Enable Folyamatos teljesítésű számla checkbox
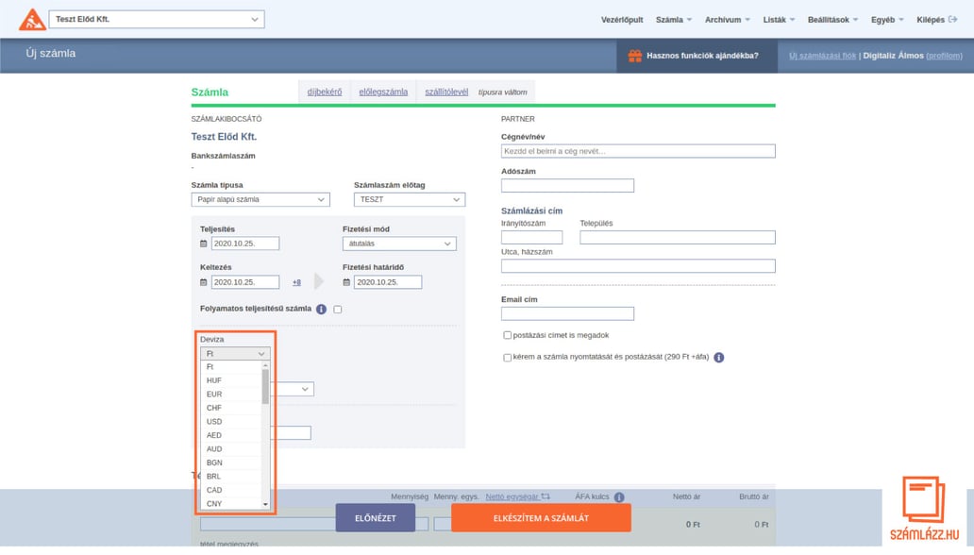 (338, 310)
